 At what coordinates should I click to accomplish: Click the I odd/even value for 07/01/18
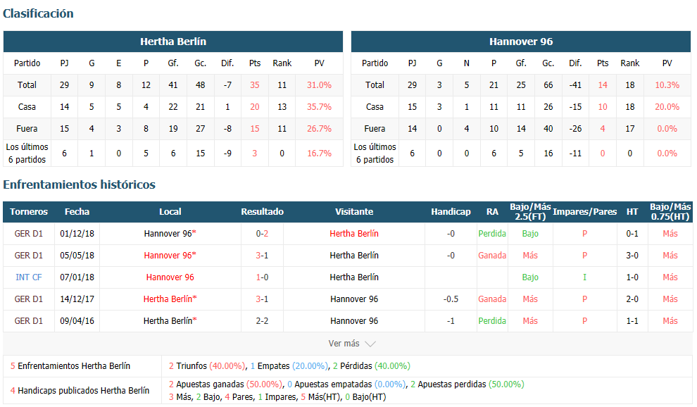coord(584,277)
